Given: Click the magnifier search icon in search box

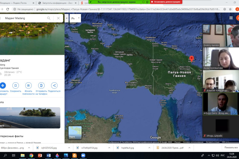Looking at the screenshot, I should [49, 18].
